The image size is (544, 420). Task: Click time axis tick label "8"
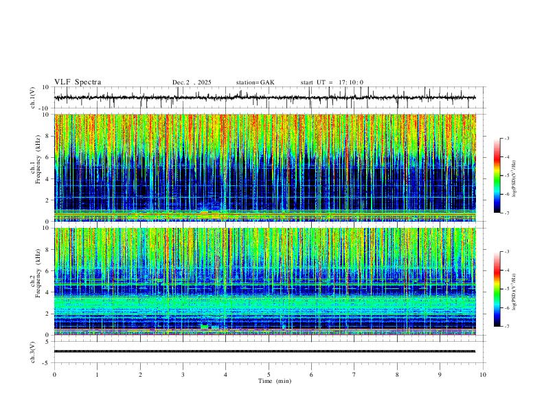coord(397,375)
